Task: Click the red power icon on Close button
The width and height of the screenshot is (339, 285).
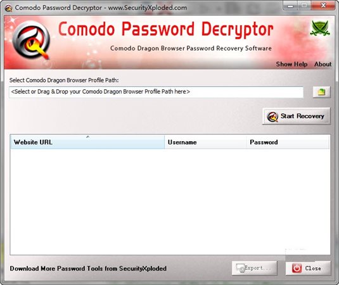Action: [297, 268]
